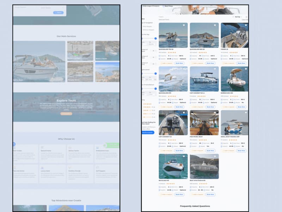This screenshot has width=282, height=212.
Task: Filter by four-star rating row
Action: [x=149, y=107]
